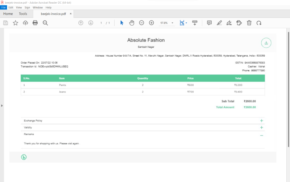Screen dimensions: 290x182
Task: Open the 97.8% zoom level dropdown
Action: [173, 23]
